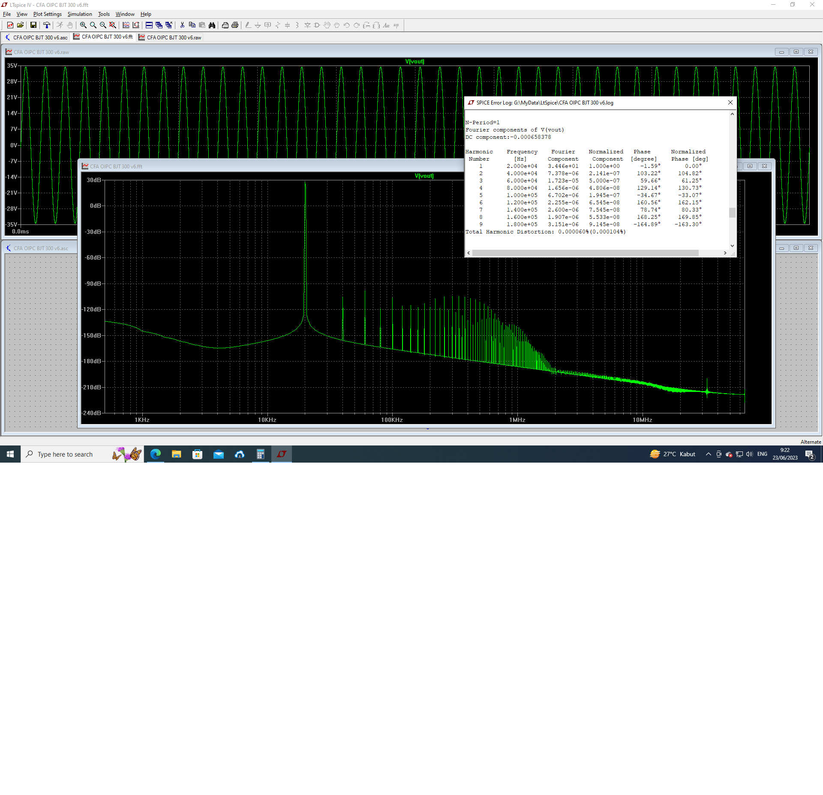This screenshot has height=795, width=823.
Task: Show hidden system tray icons
Action: tap(708, 454)
